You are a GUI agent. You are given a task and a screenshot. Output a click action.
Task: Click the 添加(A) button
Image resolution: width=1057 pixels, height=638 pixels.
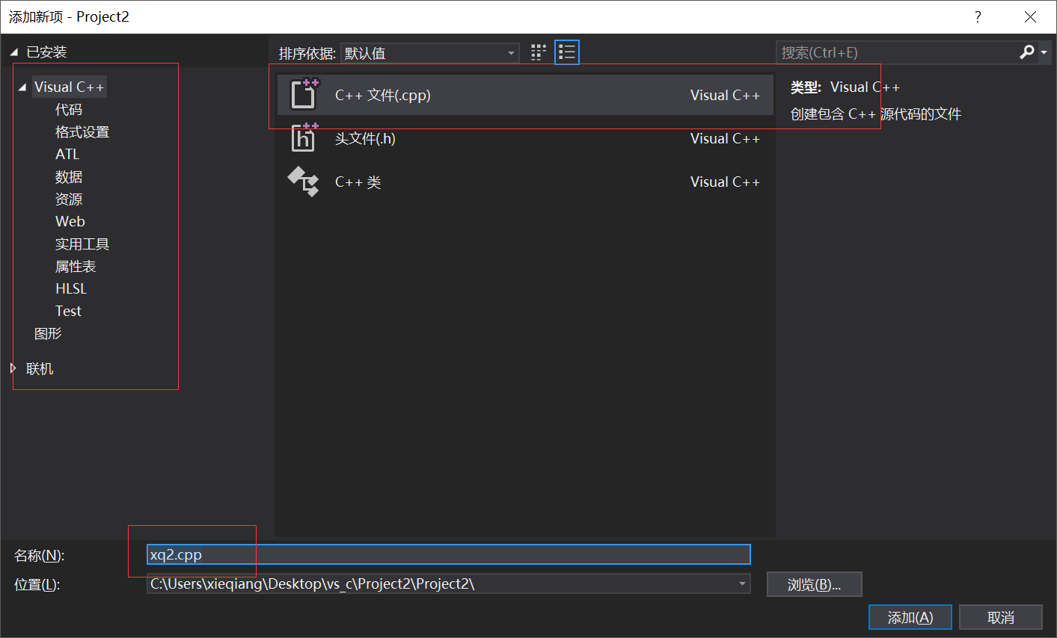910,617
